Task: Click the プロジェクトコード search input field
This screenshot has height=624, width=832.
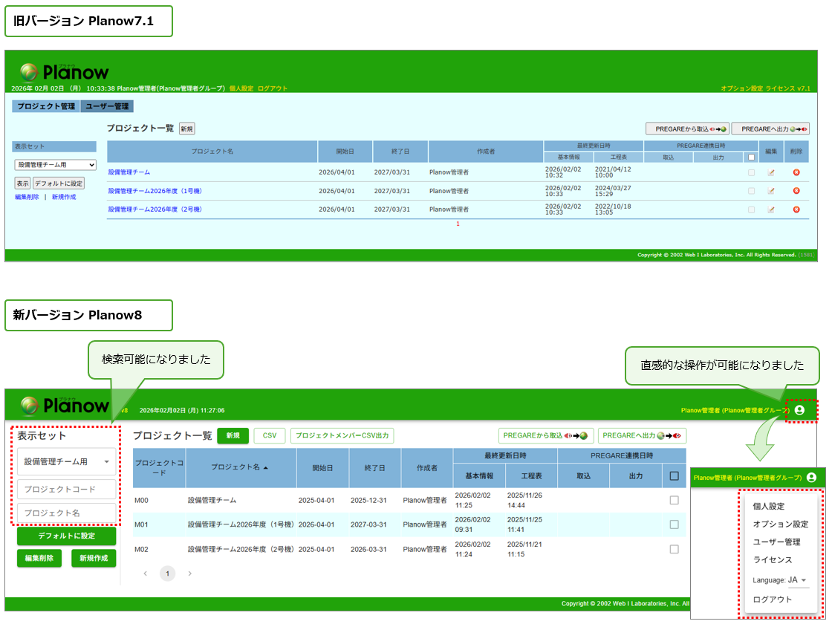Action: [67, 490]
